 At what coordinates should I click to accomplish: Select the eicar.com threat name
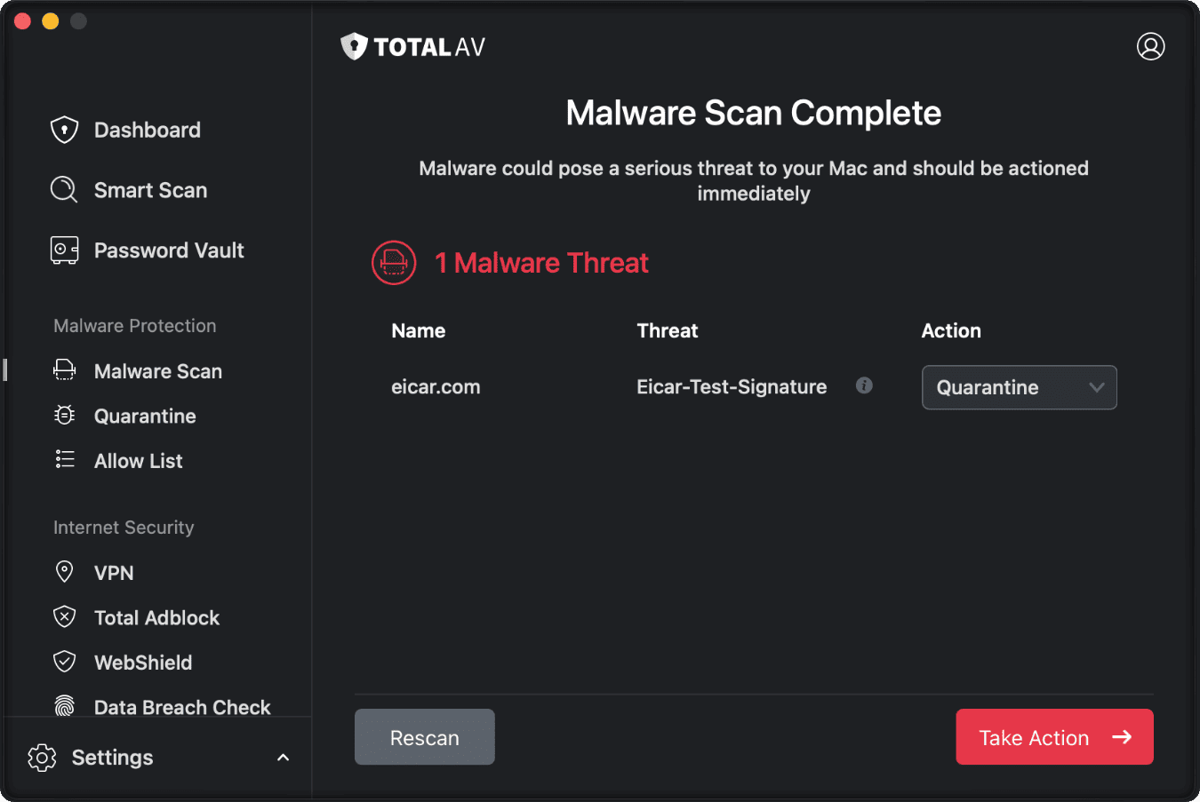(436, 386)
